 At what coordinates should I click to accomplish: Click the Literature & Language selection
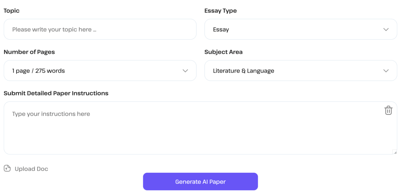(244, 71)
